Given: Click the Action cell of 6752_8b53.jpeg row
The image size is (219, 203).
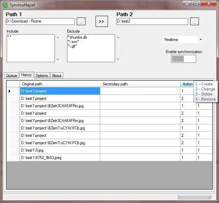Looking at the screenshot, I should point(188,158).
